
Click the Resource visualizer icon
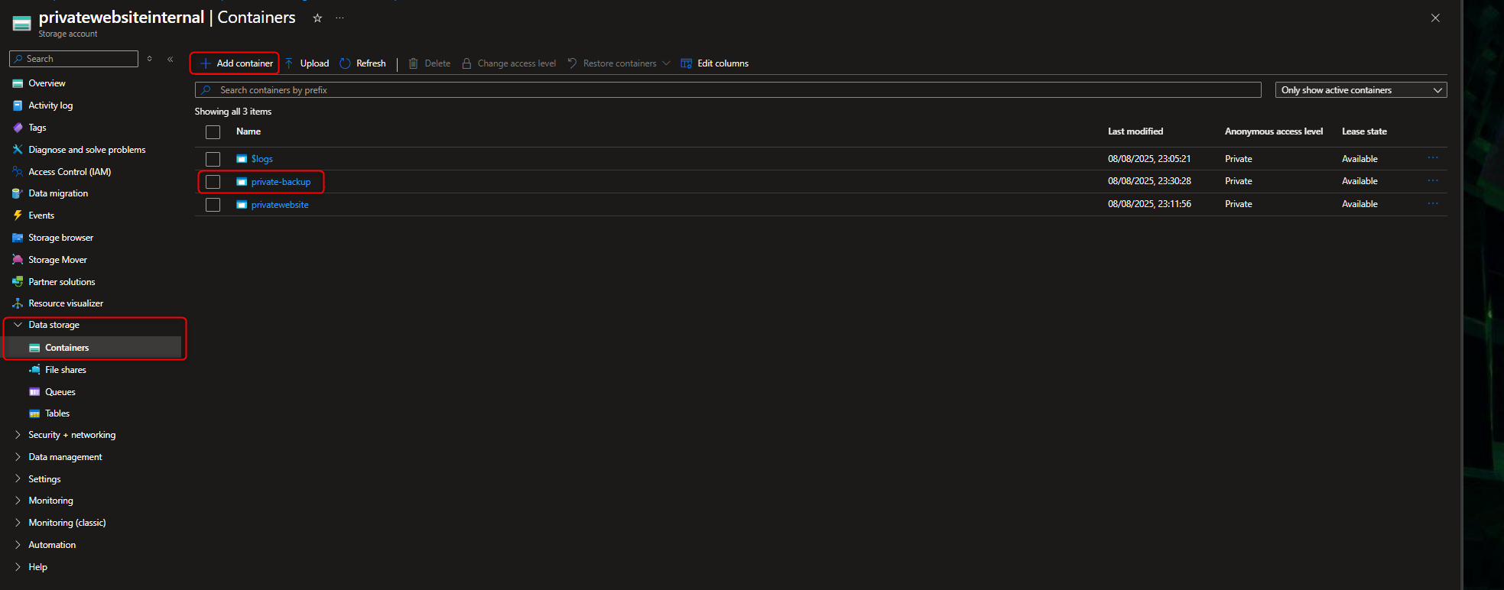point(18,303)
